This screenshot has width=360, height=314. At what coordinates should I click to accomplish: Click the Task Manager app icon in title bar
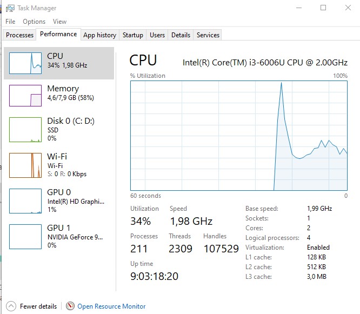[x=10, y=8]
